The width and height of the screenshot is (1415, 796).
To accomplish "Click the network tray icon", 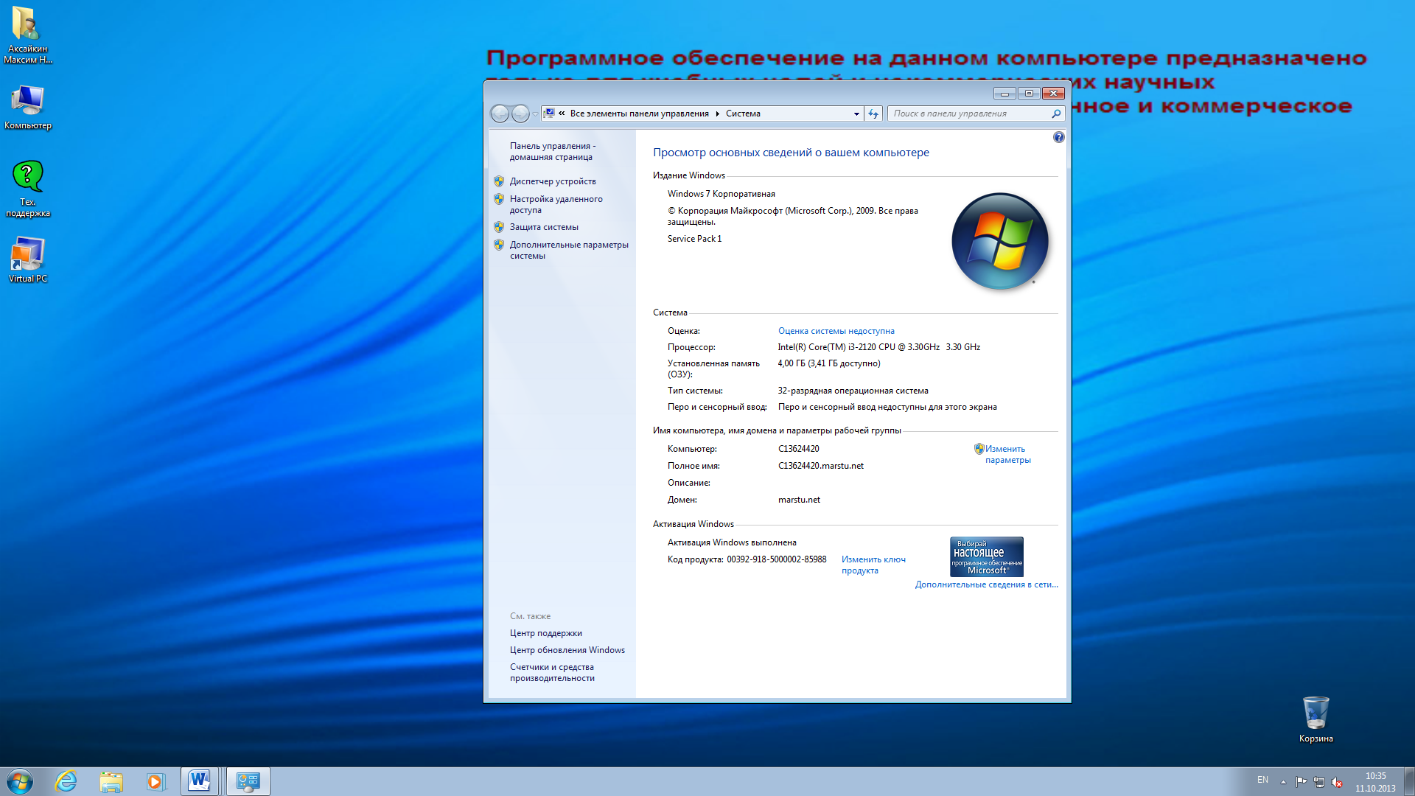I will tap(1319, 782).
